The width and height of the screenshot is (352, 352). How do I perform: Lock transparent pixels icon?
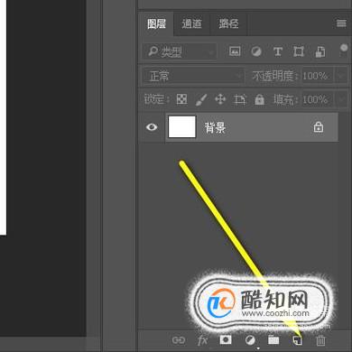(181, 99)
